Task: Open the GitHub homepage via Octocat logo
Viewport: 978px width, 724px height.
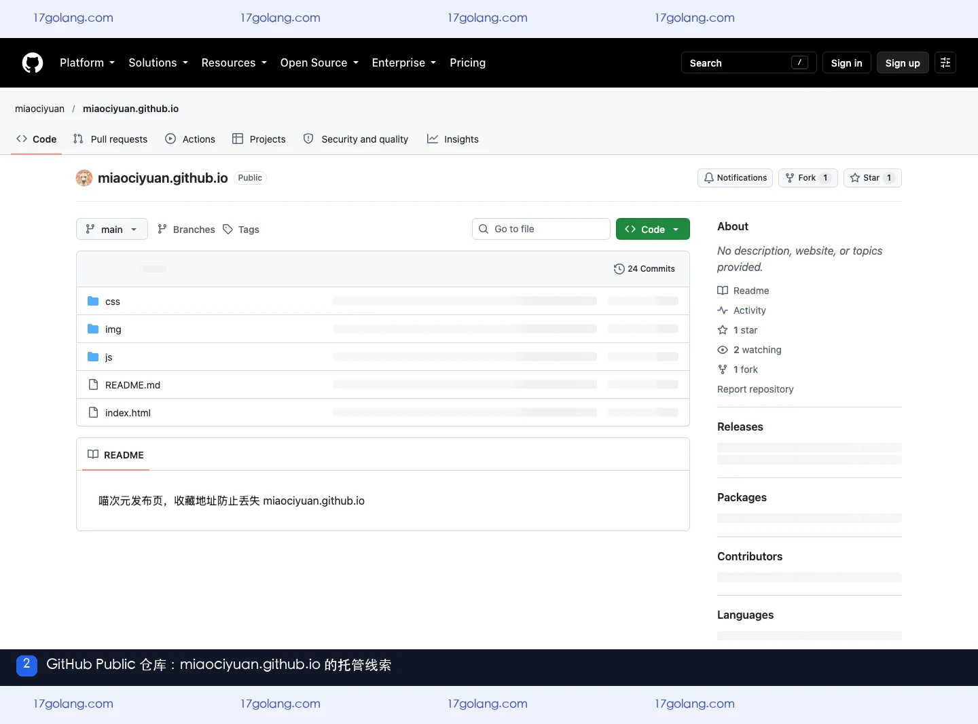Action: point(33,62)
